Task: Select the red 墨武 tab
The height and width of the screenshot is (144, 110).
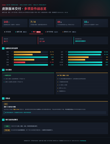Action: click(x=36, y=32)
